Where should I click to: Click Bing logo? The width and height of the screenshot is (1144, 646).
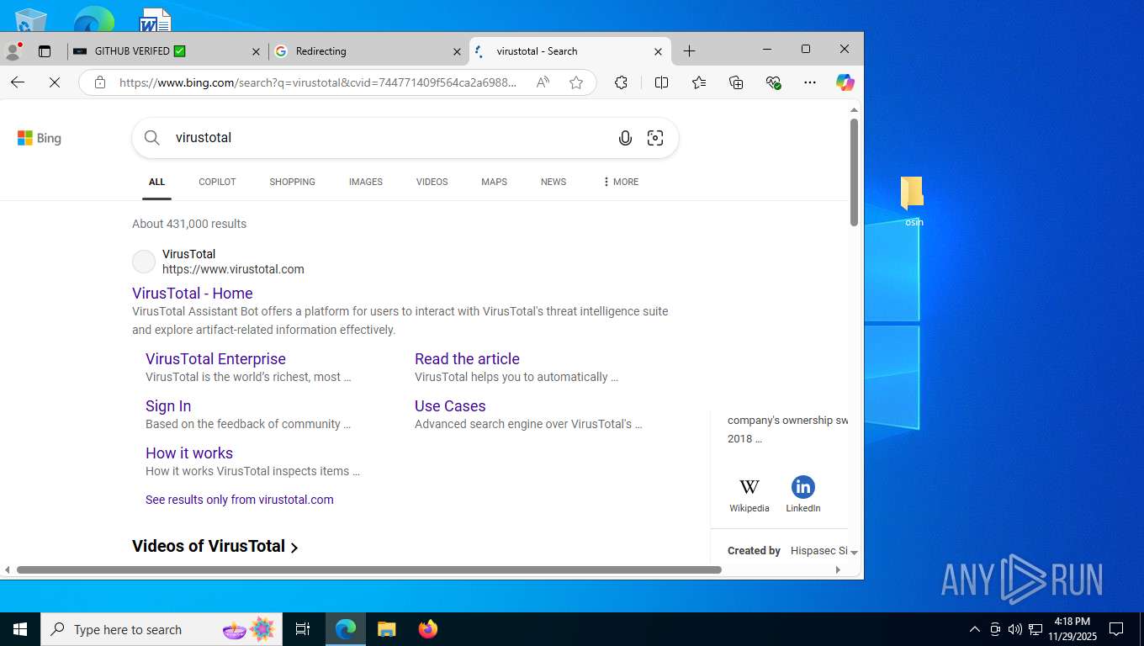[x=40, y=138]
